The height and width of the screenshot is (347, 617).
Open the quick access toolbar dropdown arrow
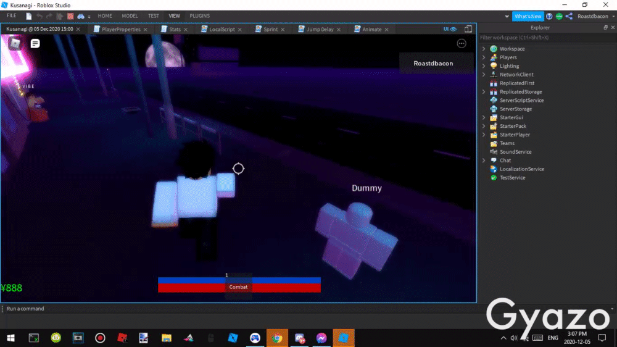pos(89,17)
